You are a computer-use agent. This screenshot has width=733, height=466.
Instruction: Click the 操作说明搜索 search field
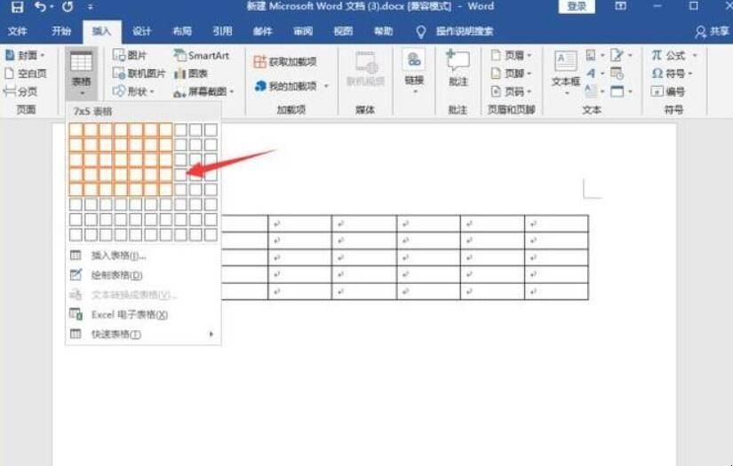464,31
